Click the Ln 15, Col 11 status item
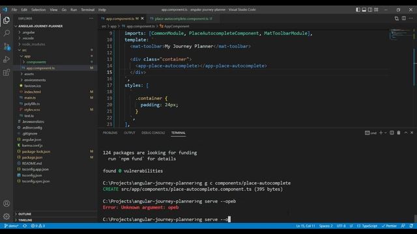 pyautogui.click(x=306, y=226)
